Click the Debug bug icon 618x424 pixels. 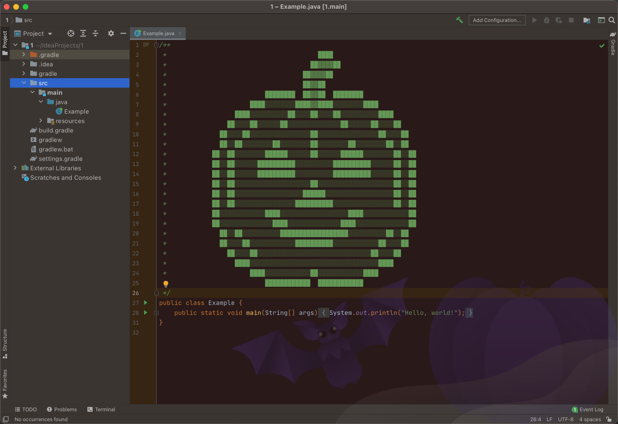(546, 20)
